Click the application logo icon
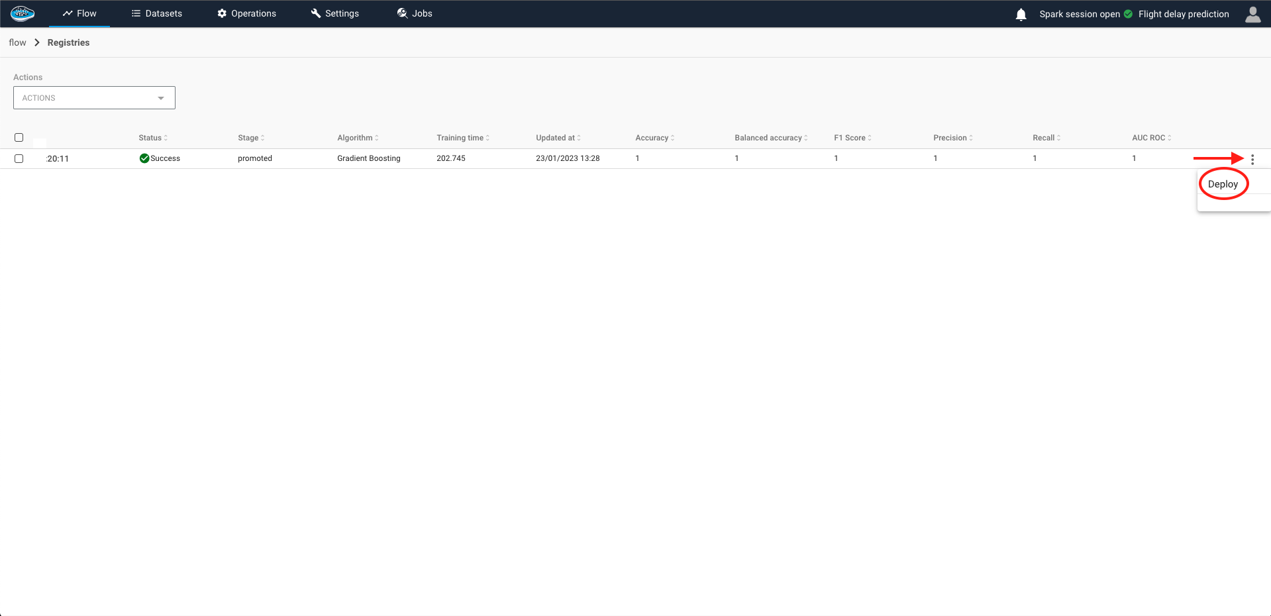This screenshot has width=1271, height=616. pos(23,13)
